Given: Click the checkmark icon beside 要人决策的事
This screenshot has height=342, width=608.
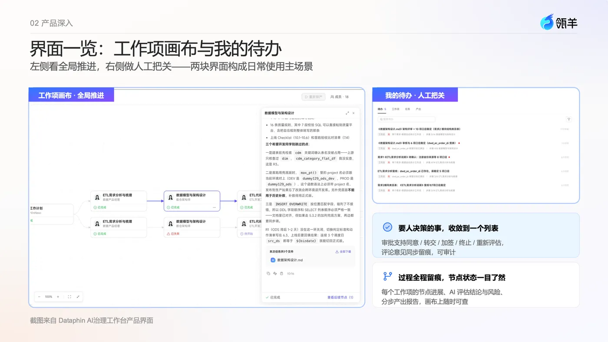Looking at the screenshot, I should pyautogui.click(x=387, y=227).
